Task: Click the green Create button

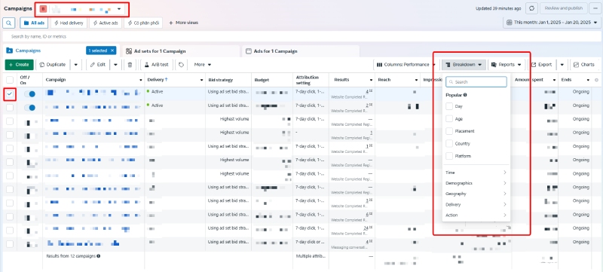Action: coord(20,65)
